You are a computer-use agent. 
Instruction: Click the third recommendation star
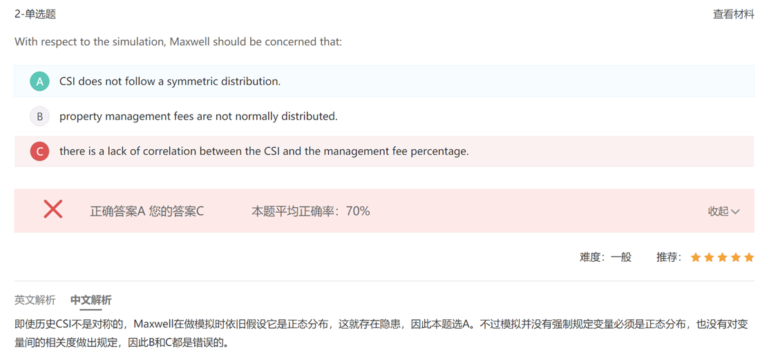pos(722,258)
